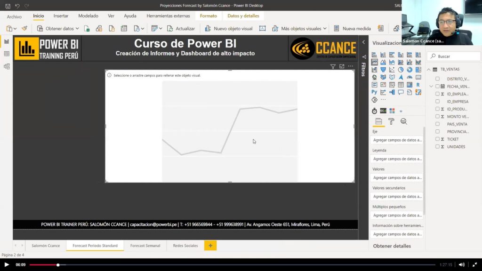Select the globe map visual
The height and width of the screenshot is (271, 482).
[374, 77]
